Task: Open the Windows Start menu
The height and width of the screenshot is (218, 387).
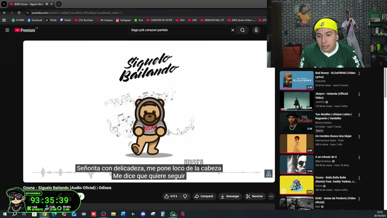Action: pyautogui.click(x=5, y=214)
